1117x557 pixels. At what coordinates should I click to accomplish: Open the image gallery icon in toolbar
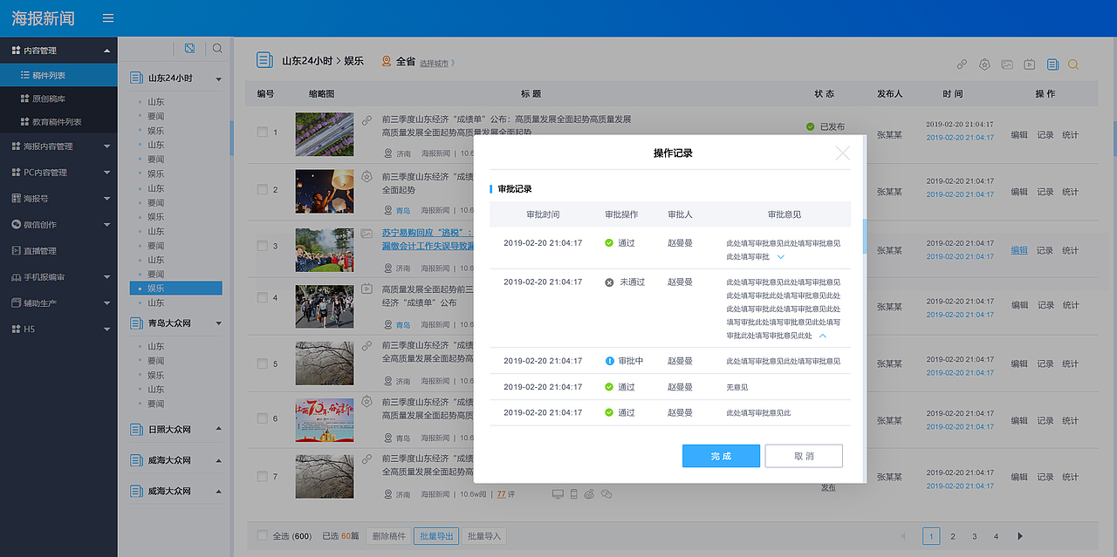[1007, 64]
